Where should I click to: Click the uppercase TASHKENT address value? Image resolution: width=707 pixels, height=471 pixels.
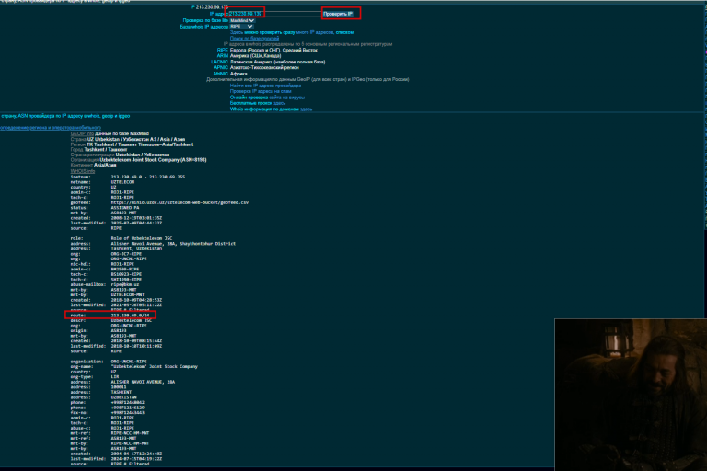[121, 392]
